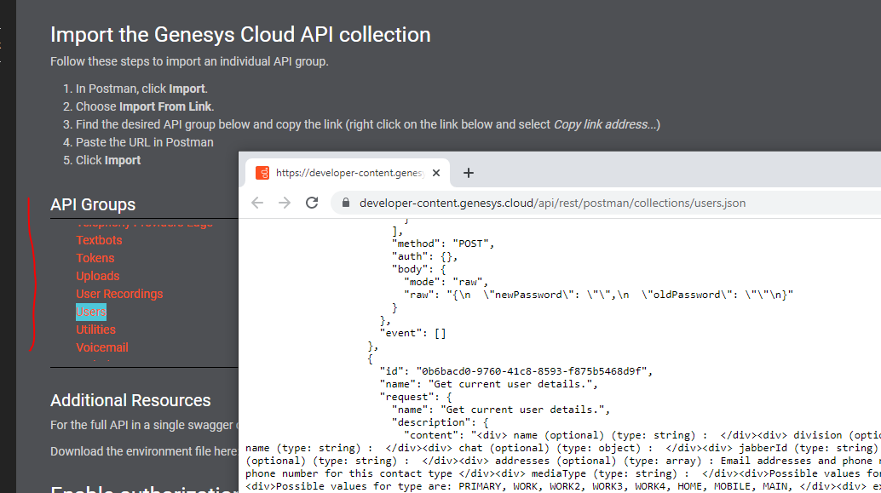Click the Postman favicon on the browser tab
This screenshot has width=881, height=493.
click(261, 172)
